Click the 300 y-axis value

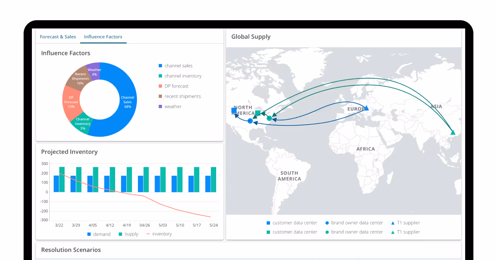(45, 164)
